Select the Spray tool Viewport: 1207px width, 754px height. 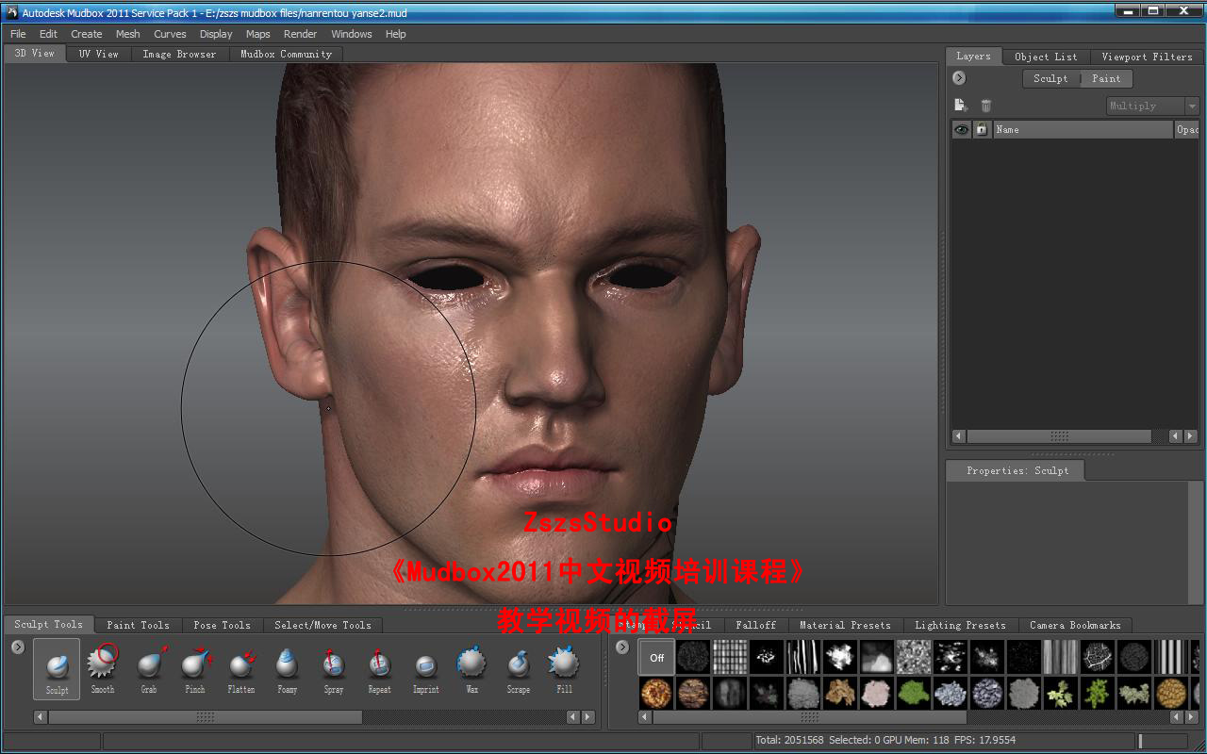(334, 669)
